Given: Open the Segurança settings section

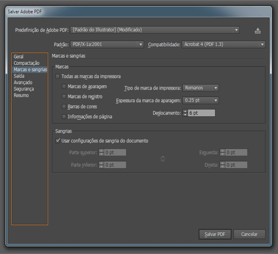Looking at the screenshot, I should pos(24,89).
